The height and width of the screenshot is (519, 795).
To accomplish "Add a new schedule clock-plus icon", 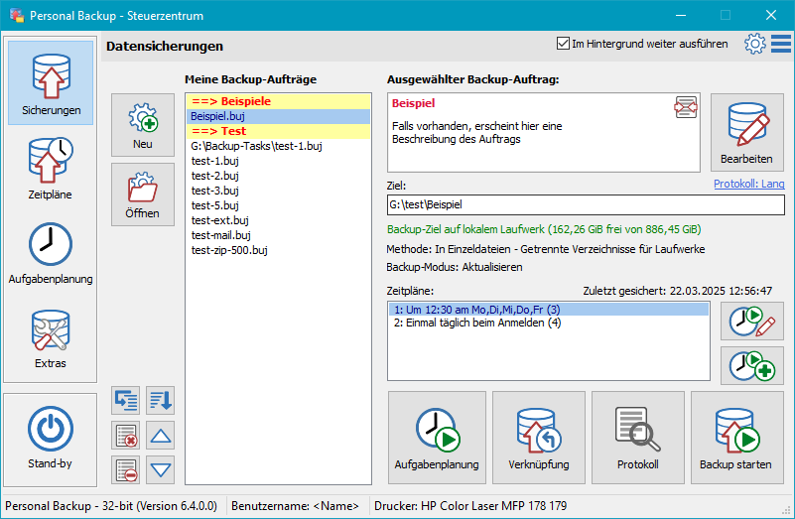I will tap(752, 365).
